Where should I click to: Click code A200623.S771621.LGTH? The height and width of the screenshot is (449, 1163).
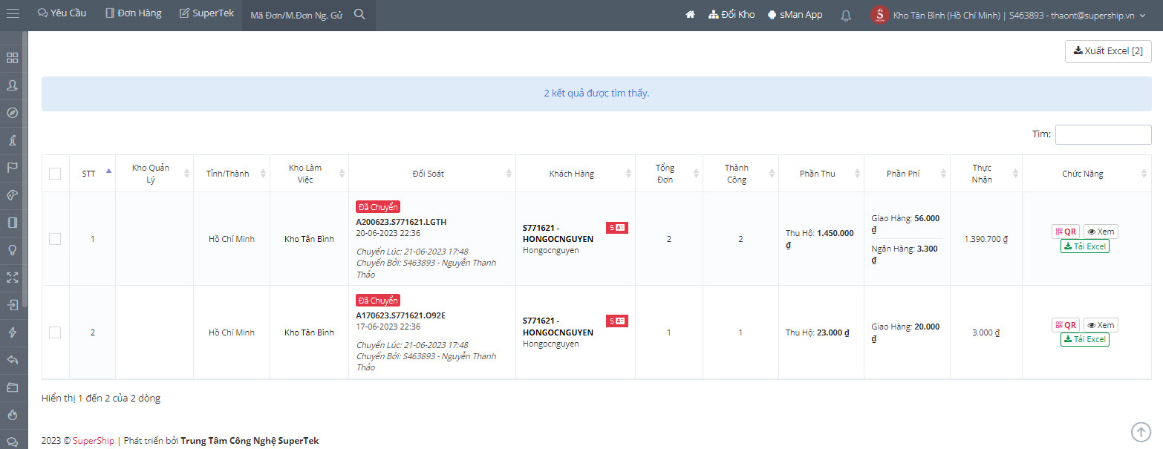click(401, 222)
